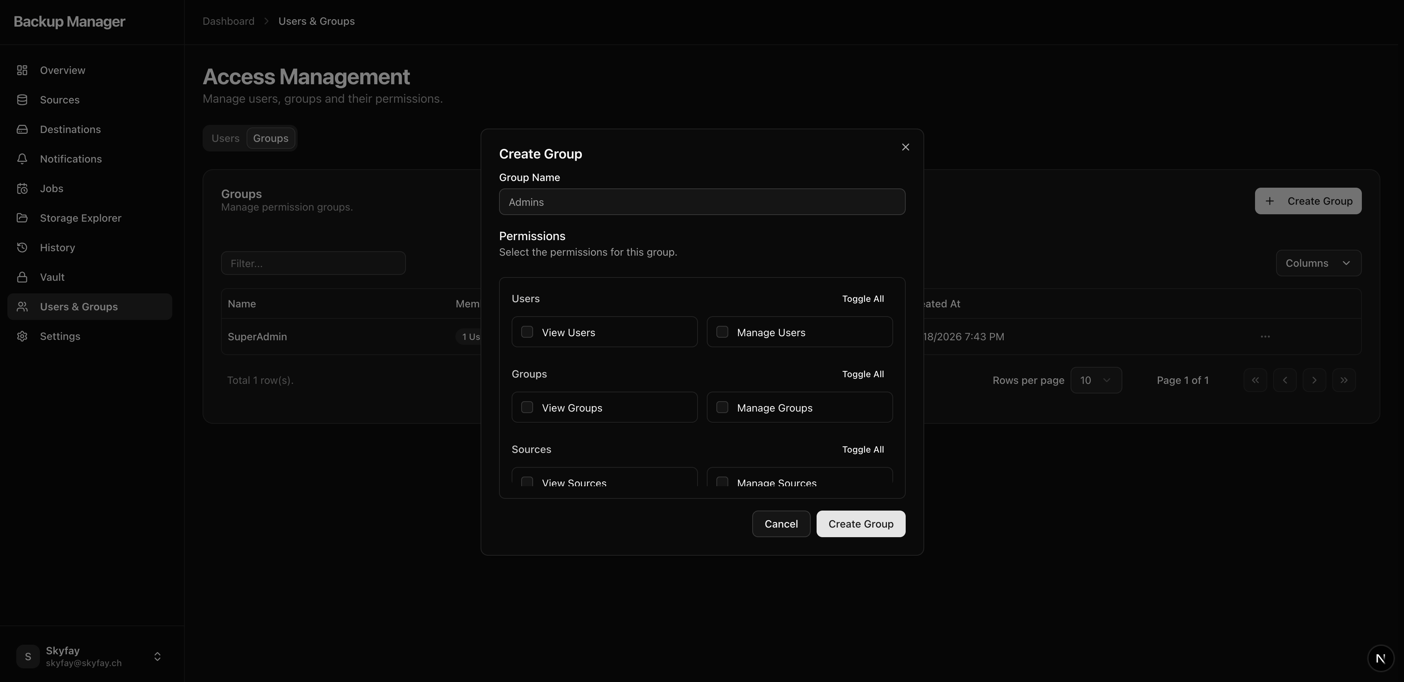Click Toggle All for Users permissions
Viewport: 1404px width, 682px height.
point(862,299)
